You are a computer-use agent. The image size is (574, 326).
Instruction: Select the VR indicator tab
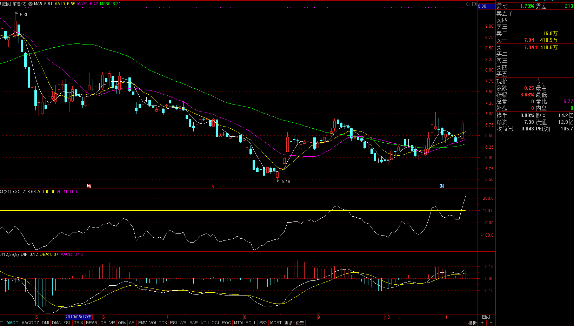[112, 323]
